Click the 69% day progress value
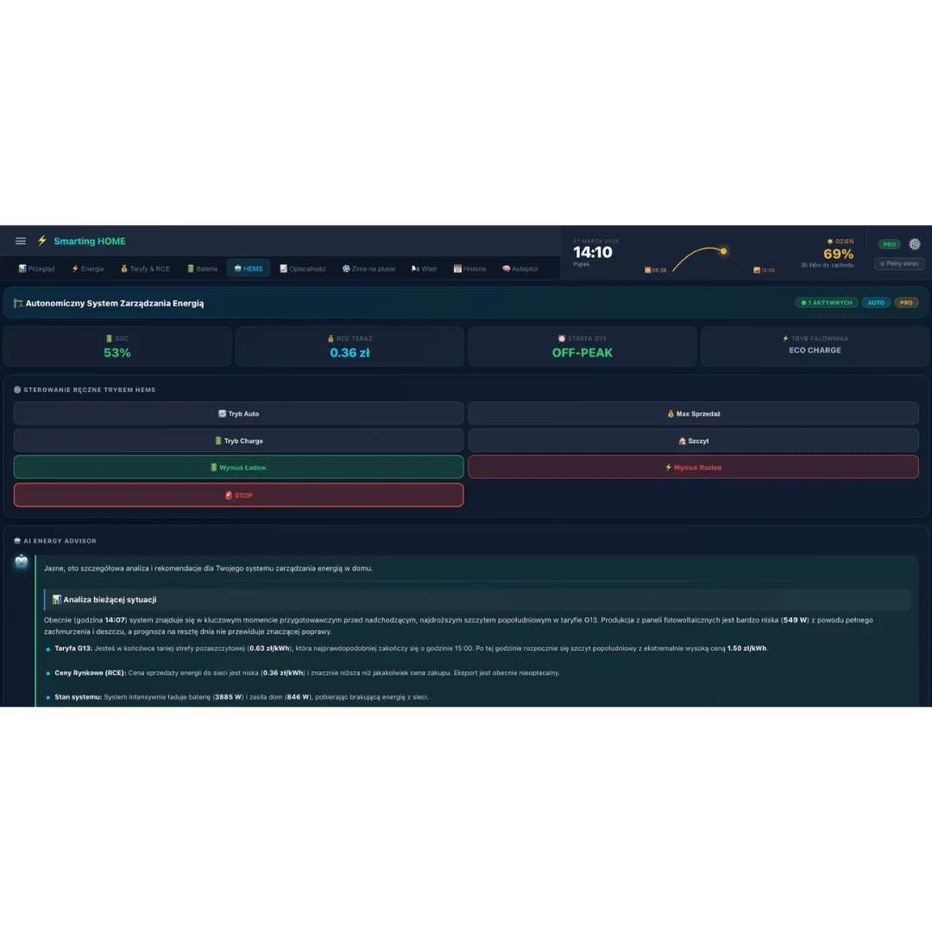Image resolution: width=932 pixels, height=932 pixels. 838,255
